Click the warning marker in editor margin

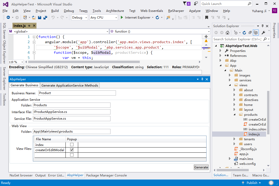(206, 41)
